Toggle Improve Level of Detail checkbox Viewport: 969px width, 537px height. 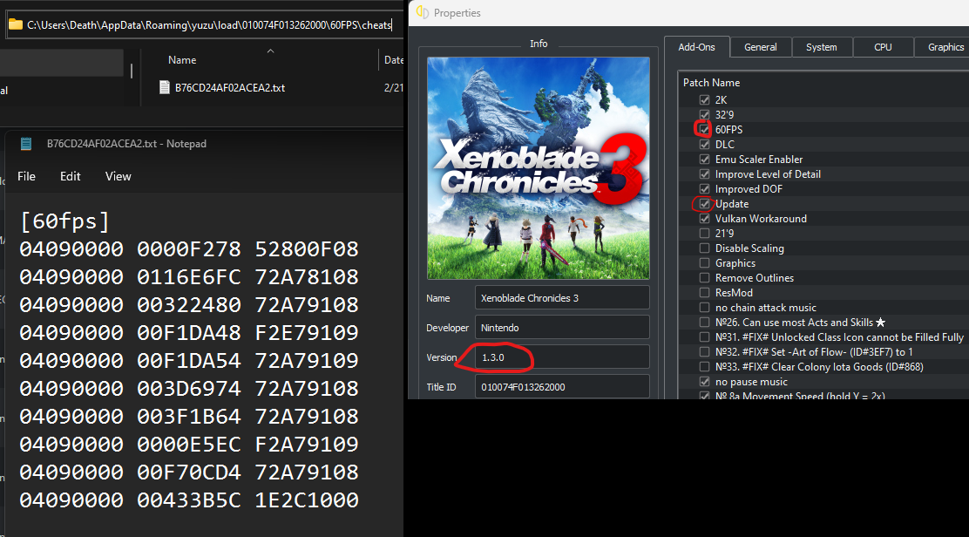point(704,173)
